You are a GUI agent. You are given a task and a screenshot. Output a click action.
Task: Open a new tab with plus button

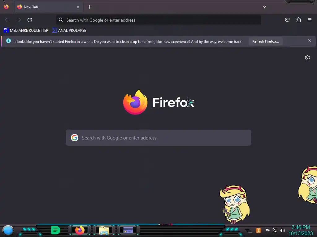click(89, 7)
